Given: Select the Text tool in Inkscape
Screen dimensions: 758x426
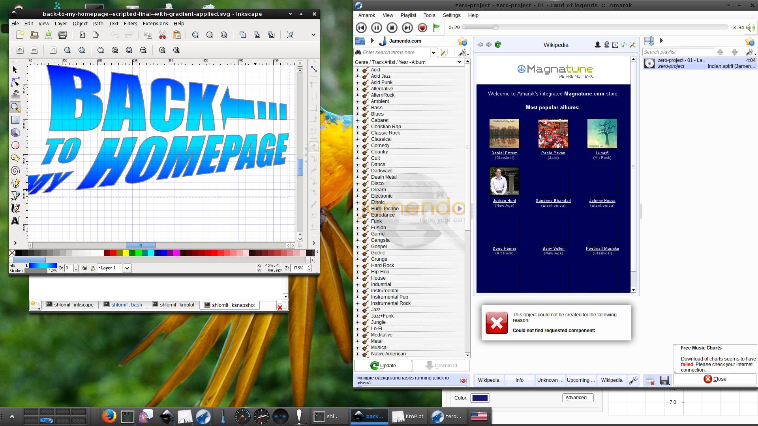Looking at the screenshot, I should [15, 221].
